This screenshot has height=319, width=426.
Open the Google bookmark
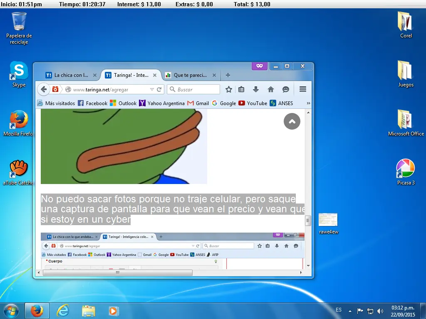[224, 103]
